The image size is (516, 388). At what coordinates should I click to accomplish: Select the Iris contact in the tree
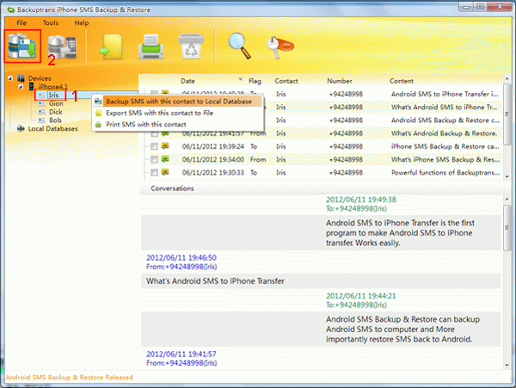coord(53,95)
